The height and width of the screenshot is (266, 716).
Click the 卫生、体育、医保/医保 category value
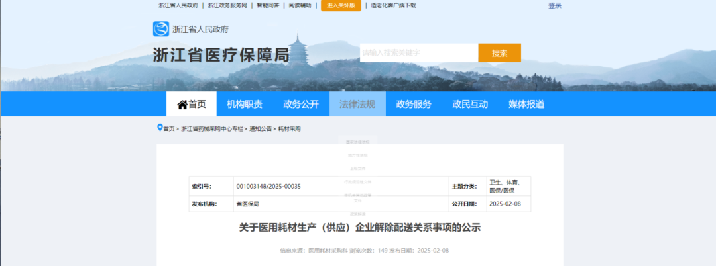505,187
